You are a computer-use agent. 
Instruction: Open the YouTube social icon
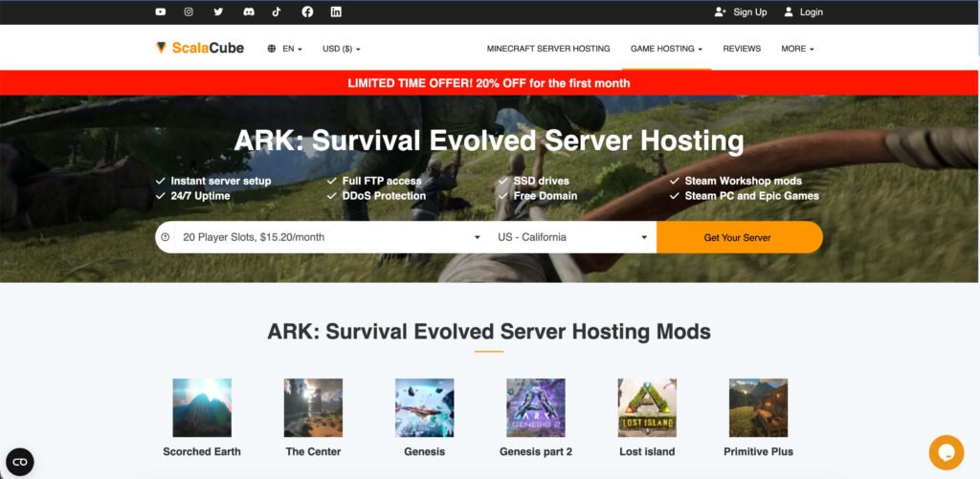[x=161, y=11]
